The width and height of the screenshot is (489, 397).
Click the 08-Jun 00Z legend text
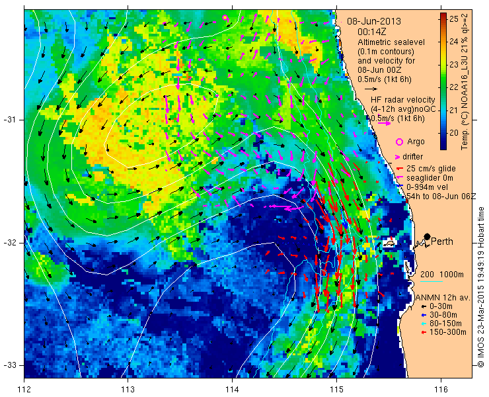(380, 69)
